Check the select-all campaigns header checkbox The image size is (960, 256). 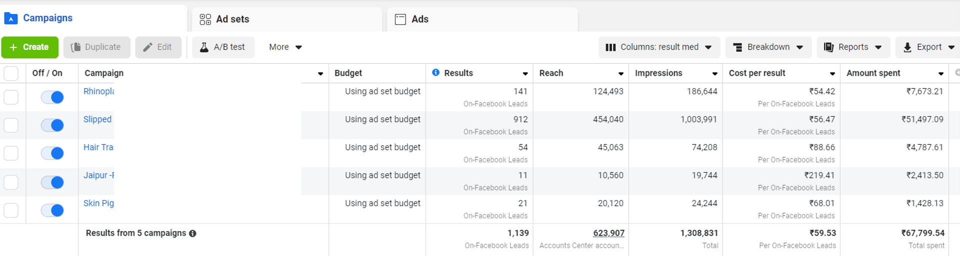pyautogui.click(x=11, y=73)
